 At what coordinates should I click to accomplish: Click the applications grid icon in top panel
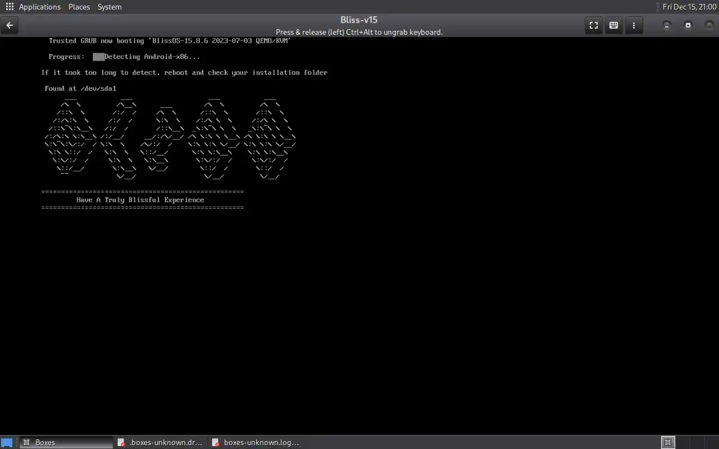tap(10, 7)
